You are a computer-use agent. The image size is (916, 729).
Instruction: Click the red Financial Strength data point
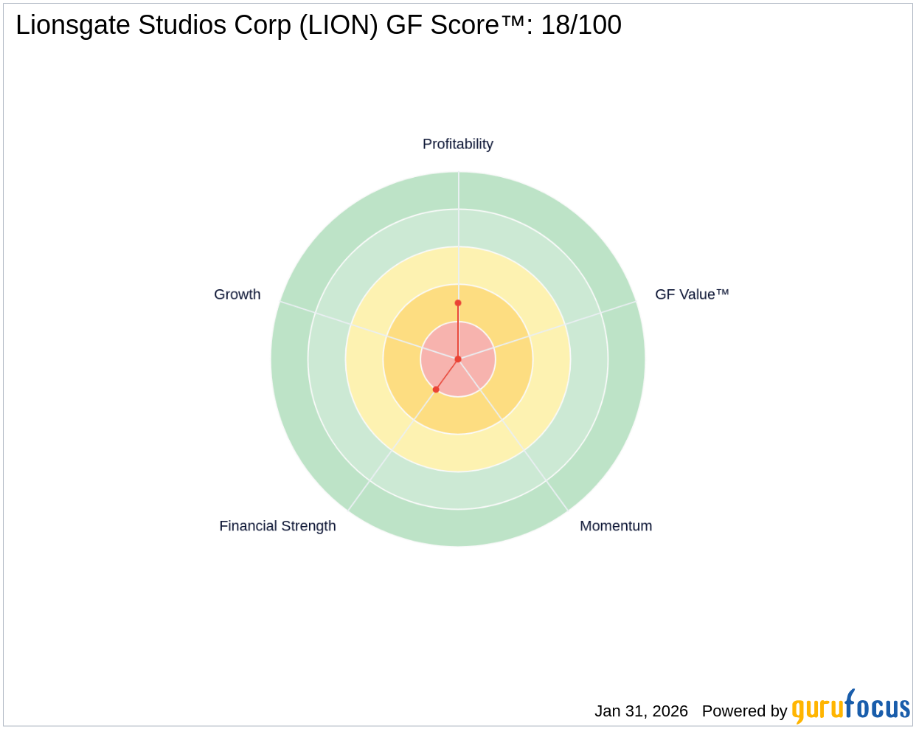pyautogui.click(x=436, y=390)
